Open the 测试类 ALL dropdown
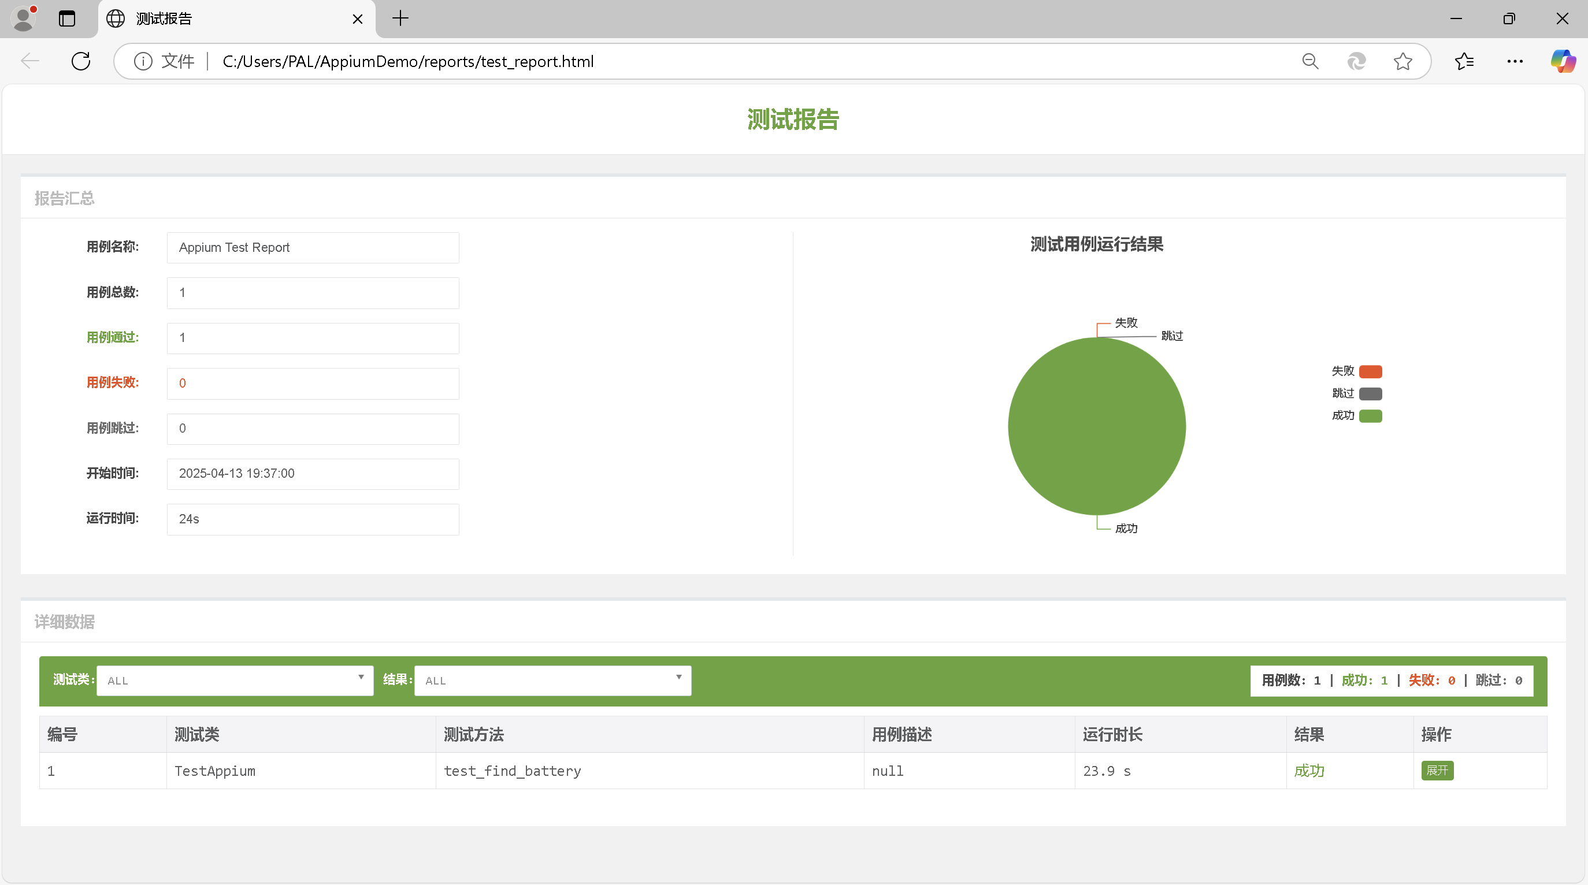 point(235,681)
